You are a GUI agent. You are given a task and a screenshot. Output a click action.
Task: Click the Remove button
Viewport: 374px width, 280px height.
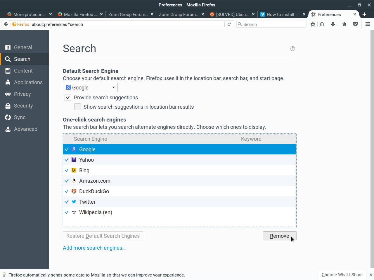click(279, 236)
